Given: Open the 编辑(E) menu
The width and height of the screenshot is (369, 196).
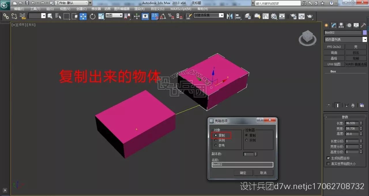Looking at the screenshot, I should coord(19,9).
